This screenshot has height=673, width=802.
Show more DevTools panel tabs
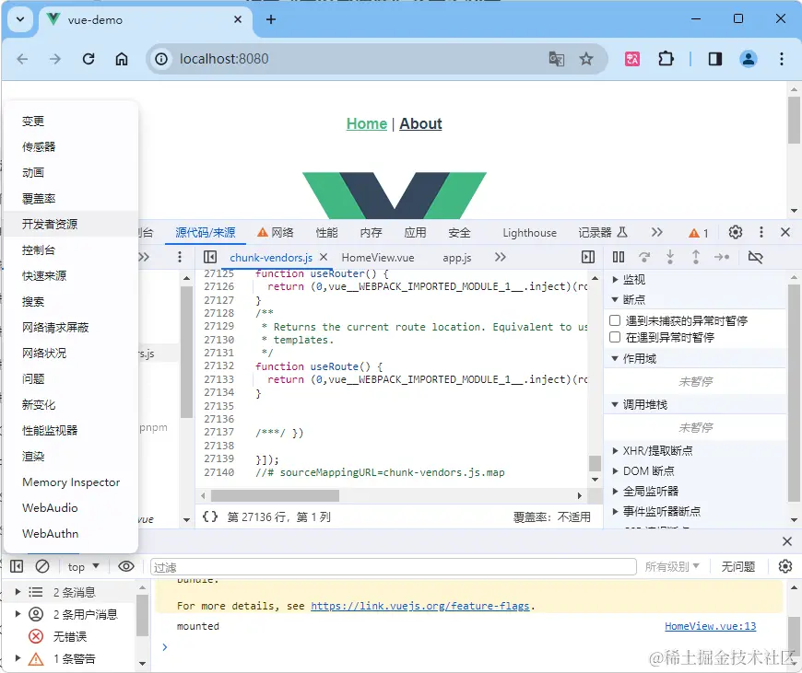[656, 233]
